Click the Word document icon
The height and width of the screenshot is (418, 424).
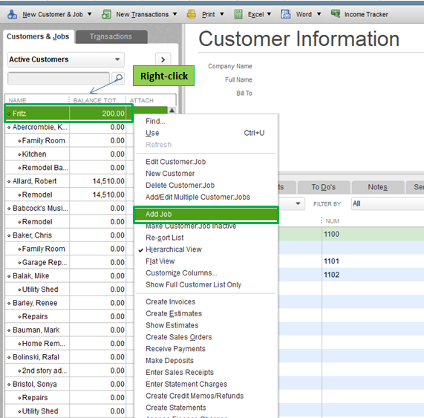[286, 14]
